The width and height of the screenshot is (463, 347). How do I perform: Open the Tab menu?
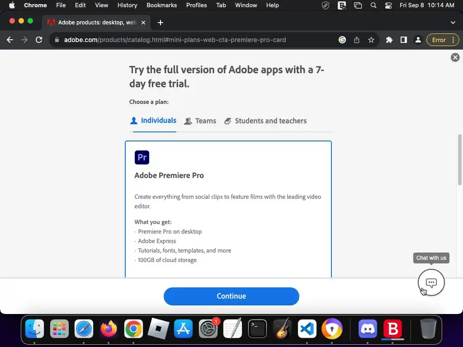coord(221,5)
